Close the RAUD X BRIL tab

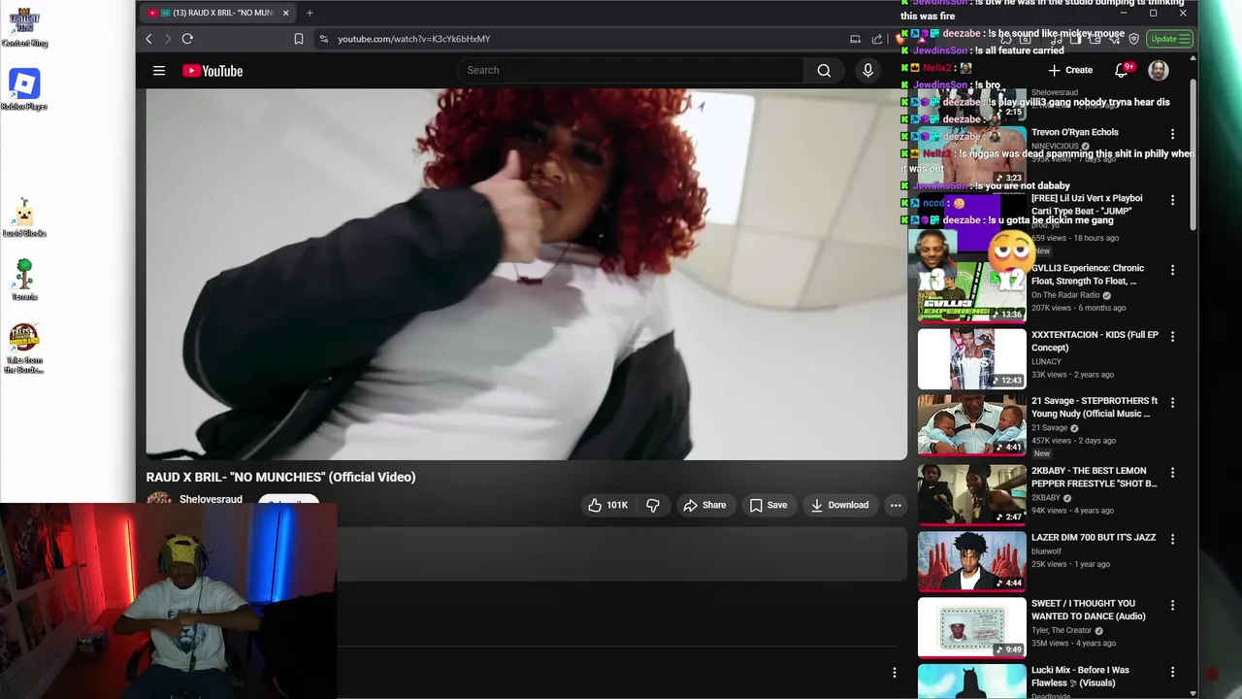coord(285,13)
